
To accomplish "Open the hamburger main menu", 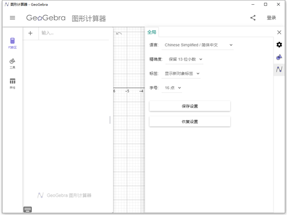I will tap(13, 18).
